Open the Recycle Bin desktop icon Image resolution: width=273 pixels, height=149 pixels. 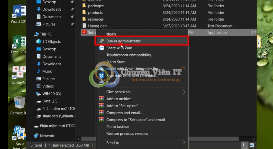pyautogui.click(x=19, y=106)
